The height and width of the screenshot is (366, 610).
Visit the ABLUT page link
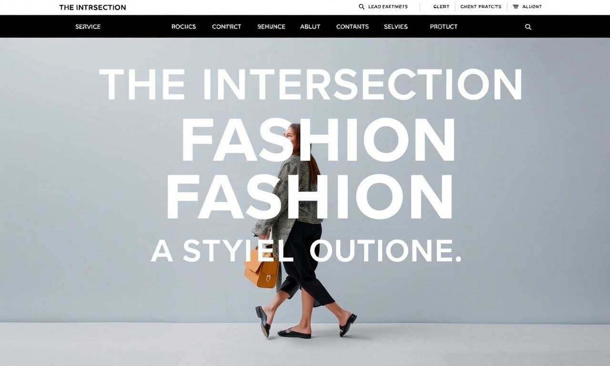(x=310, y=27)
